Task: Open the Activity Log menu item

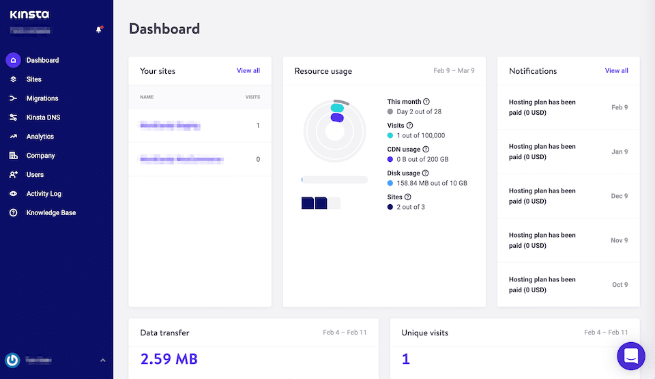Action: pos(44,194)
